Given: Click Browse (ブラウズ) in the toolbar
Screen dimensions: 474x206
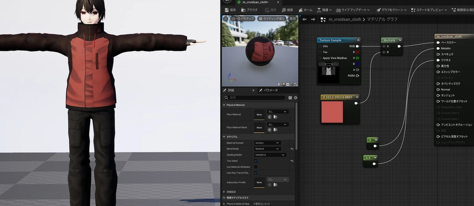Looking at the screenshot, I should [x=249, y=10].
